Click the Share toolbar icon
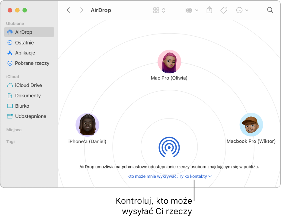281x218 pixels. click(209, 10)
